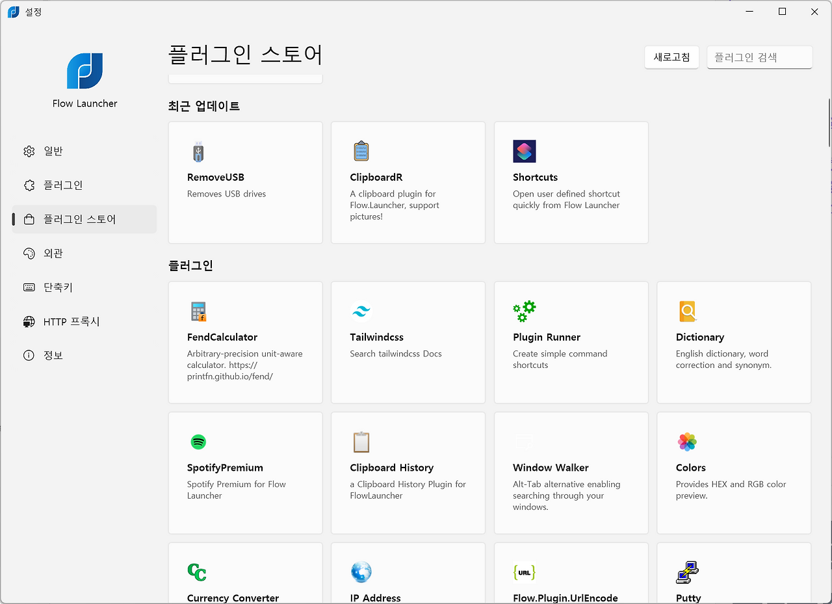Click the Colors flower icon
832x604 pixels.
[687, 442]
